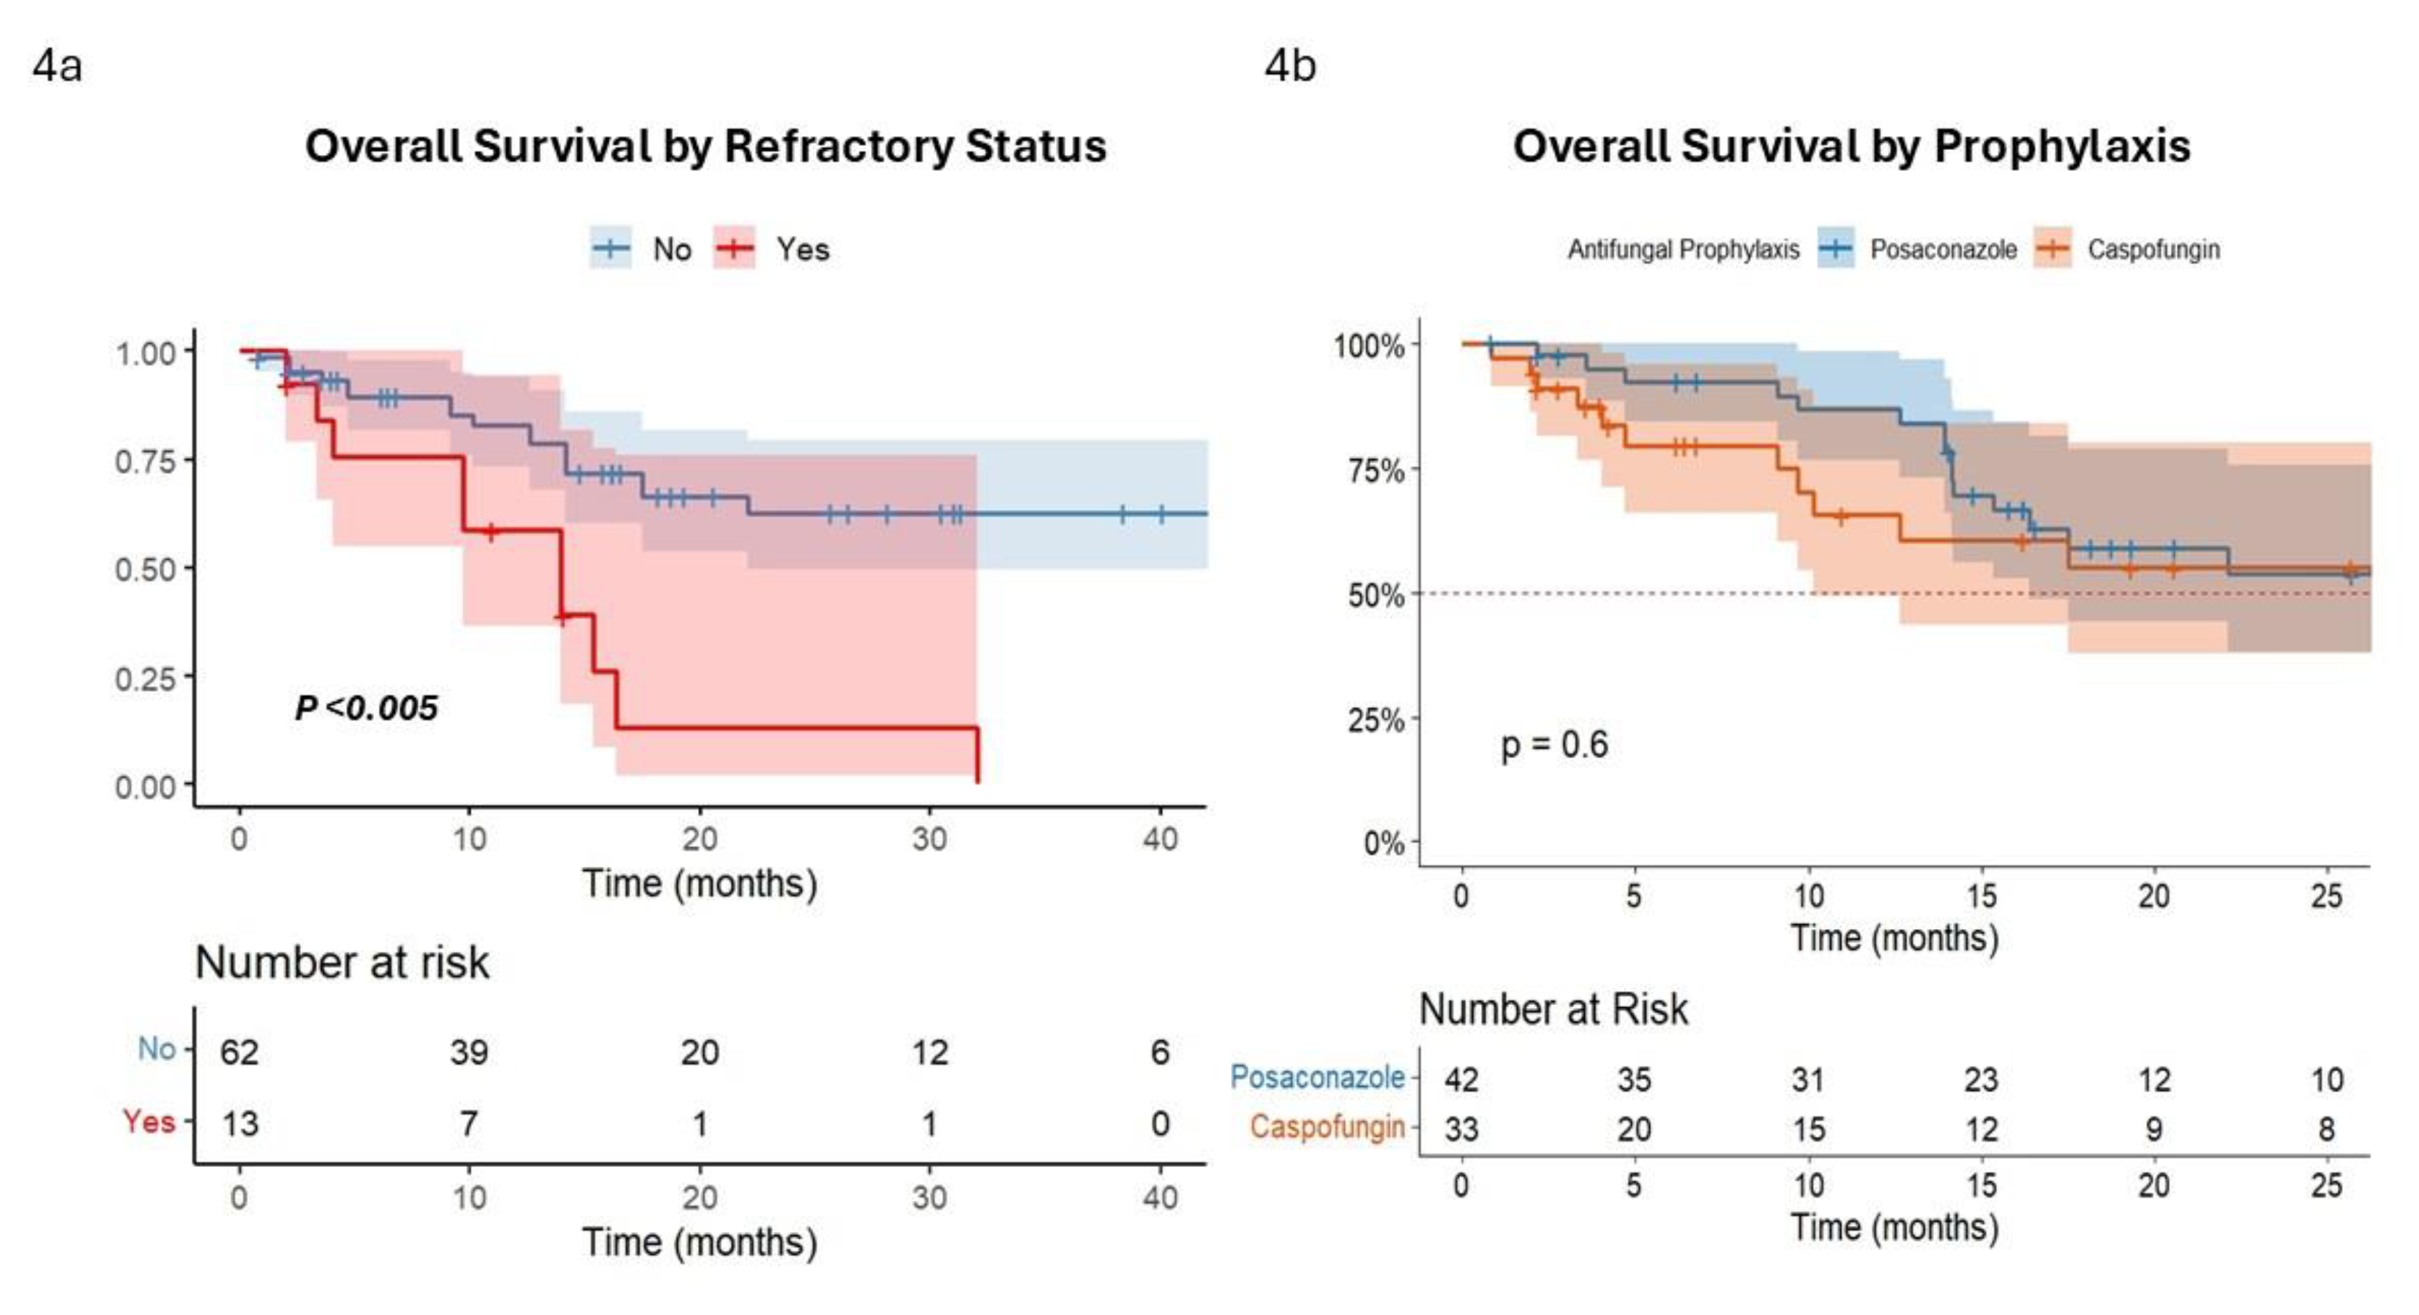Select the orange Caspofungin legend key

pyautogui.click(x=2053, y=249)
